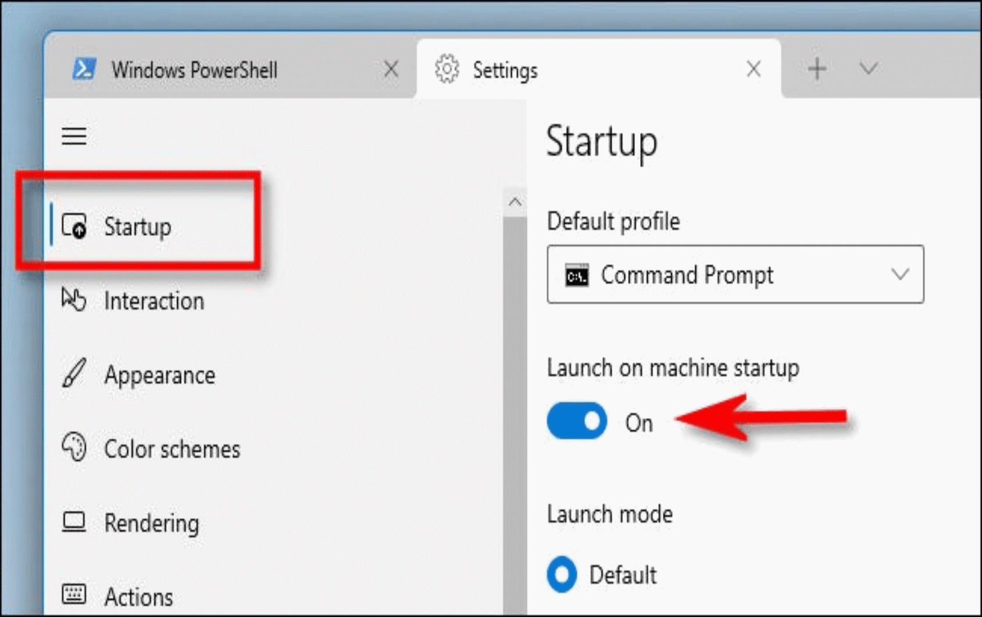The width and height of the screenshot is (982, 617).
Task: Click the hamburger navigation menu icon
Action: [x=74, y=136]
